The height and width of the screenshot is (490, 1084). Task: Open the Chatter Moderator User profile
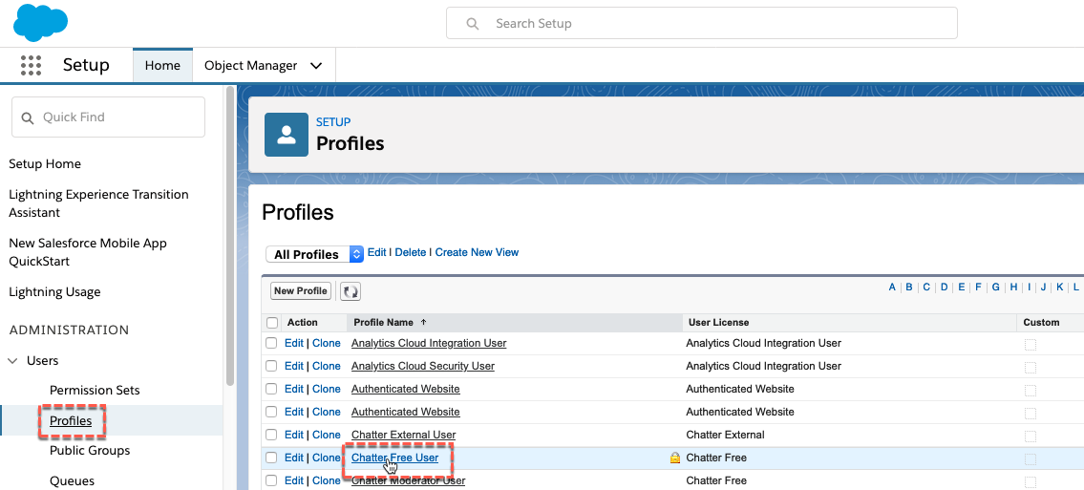point(408,480)
